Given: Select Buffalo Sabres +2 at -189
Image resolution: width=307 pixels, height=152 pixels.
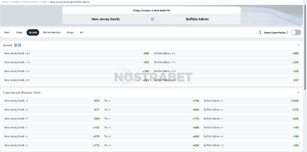Looking at the screenshot, I should pyautogui.click(x=251, y=136).
